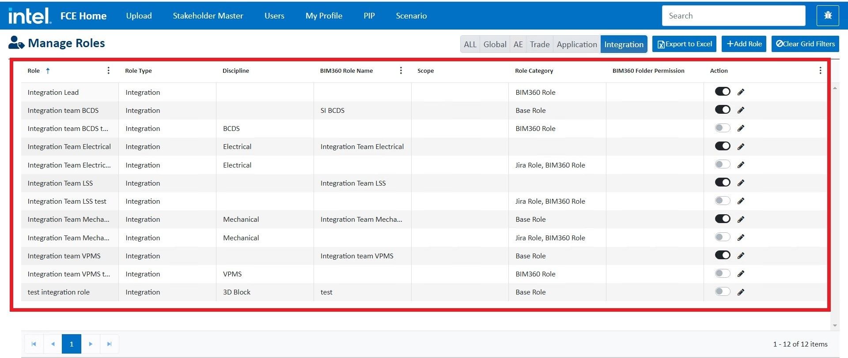Screen dimensions: 848x358
Task: Click the previous page arrow
Action: coord(53,344)
